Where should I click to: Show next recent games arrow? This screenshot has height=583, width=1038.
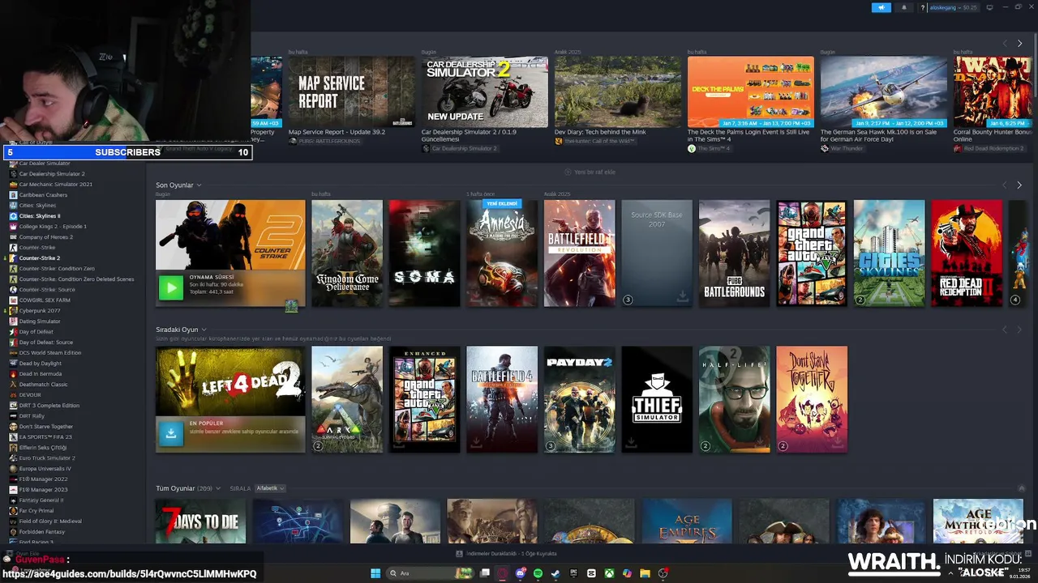pyautogui.click(x=1019, y=185)
